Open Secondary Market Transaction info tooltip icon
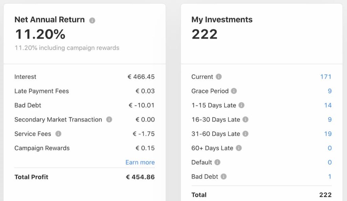Viewport: 347px width, 201px height. pyautogui.click(x=109, y=120)
